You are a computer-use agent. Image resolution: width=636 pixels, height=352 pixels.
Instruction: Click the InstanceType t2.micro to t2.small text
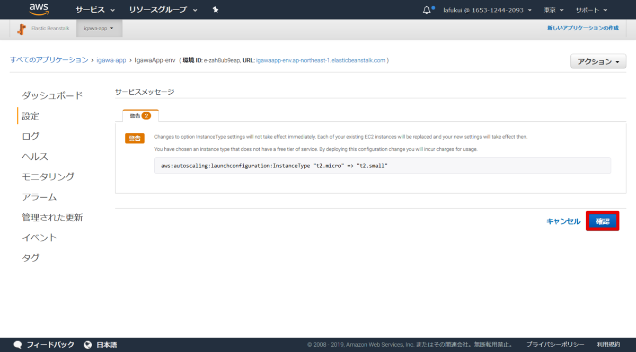tap(275, 166)
